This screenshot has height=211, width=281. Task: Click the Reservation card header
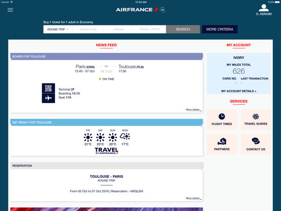tap(106, 166)
